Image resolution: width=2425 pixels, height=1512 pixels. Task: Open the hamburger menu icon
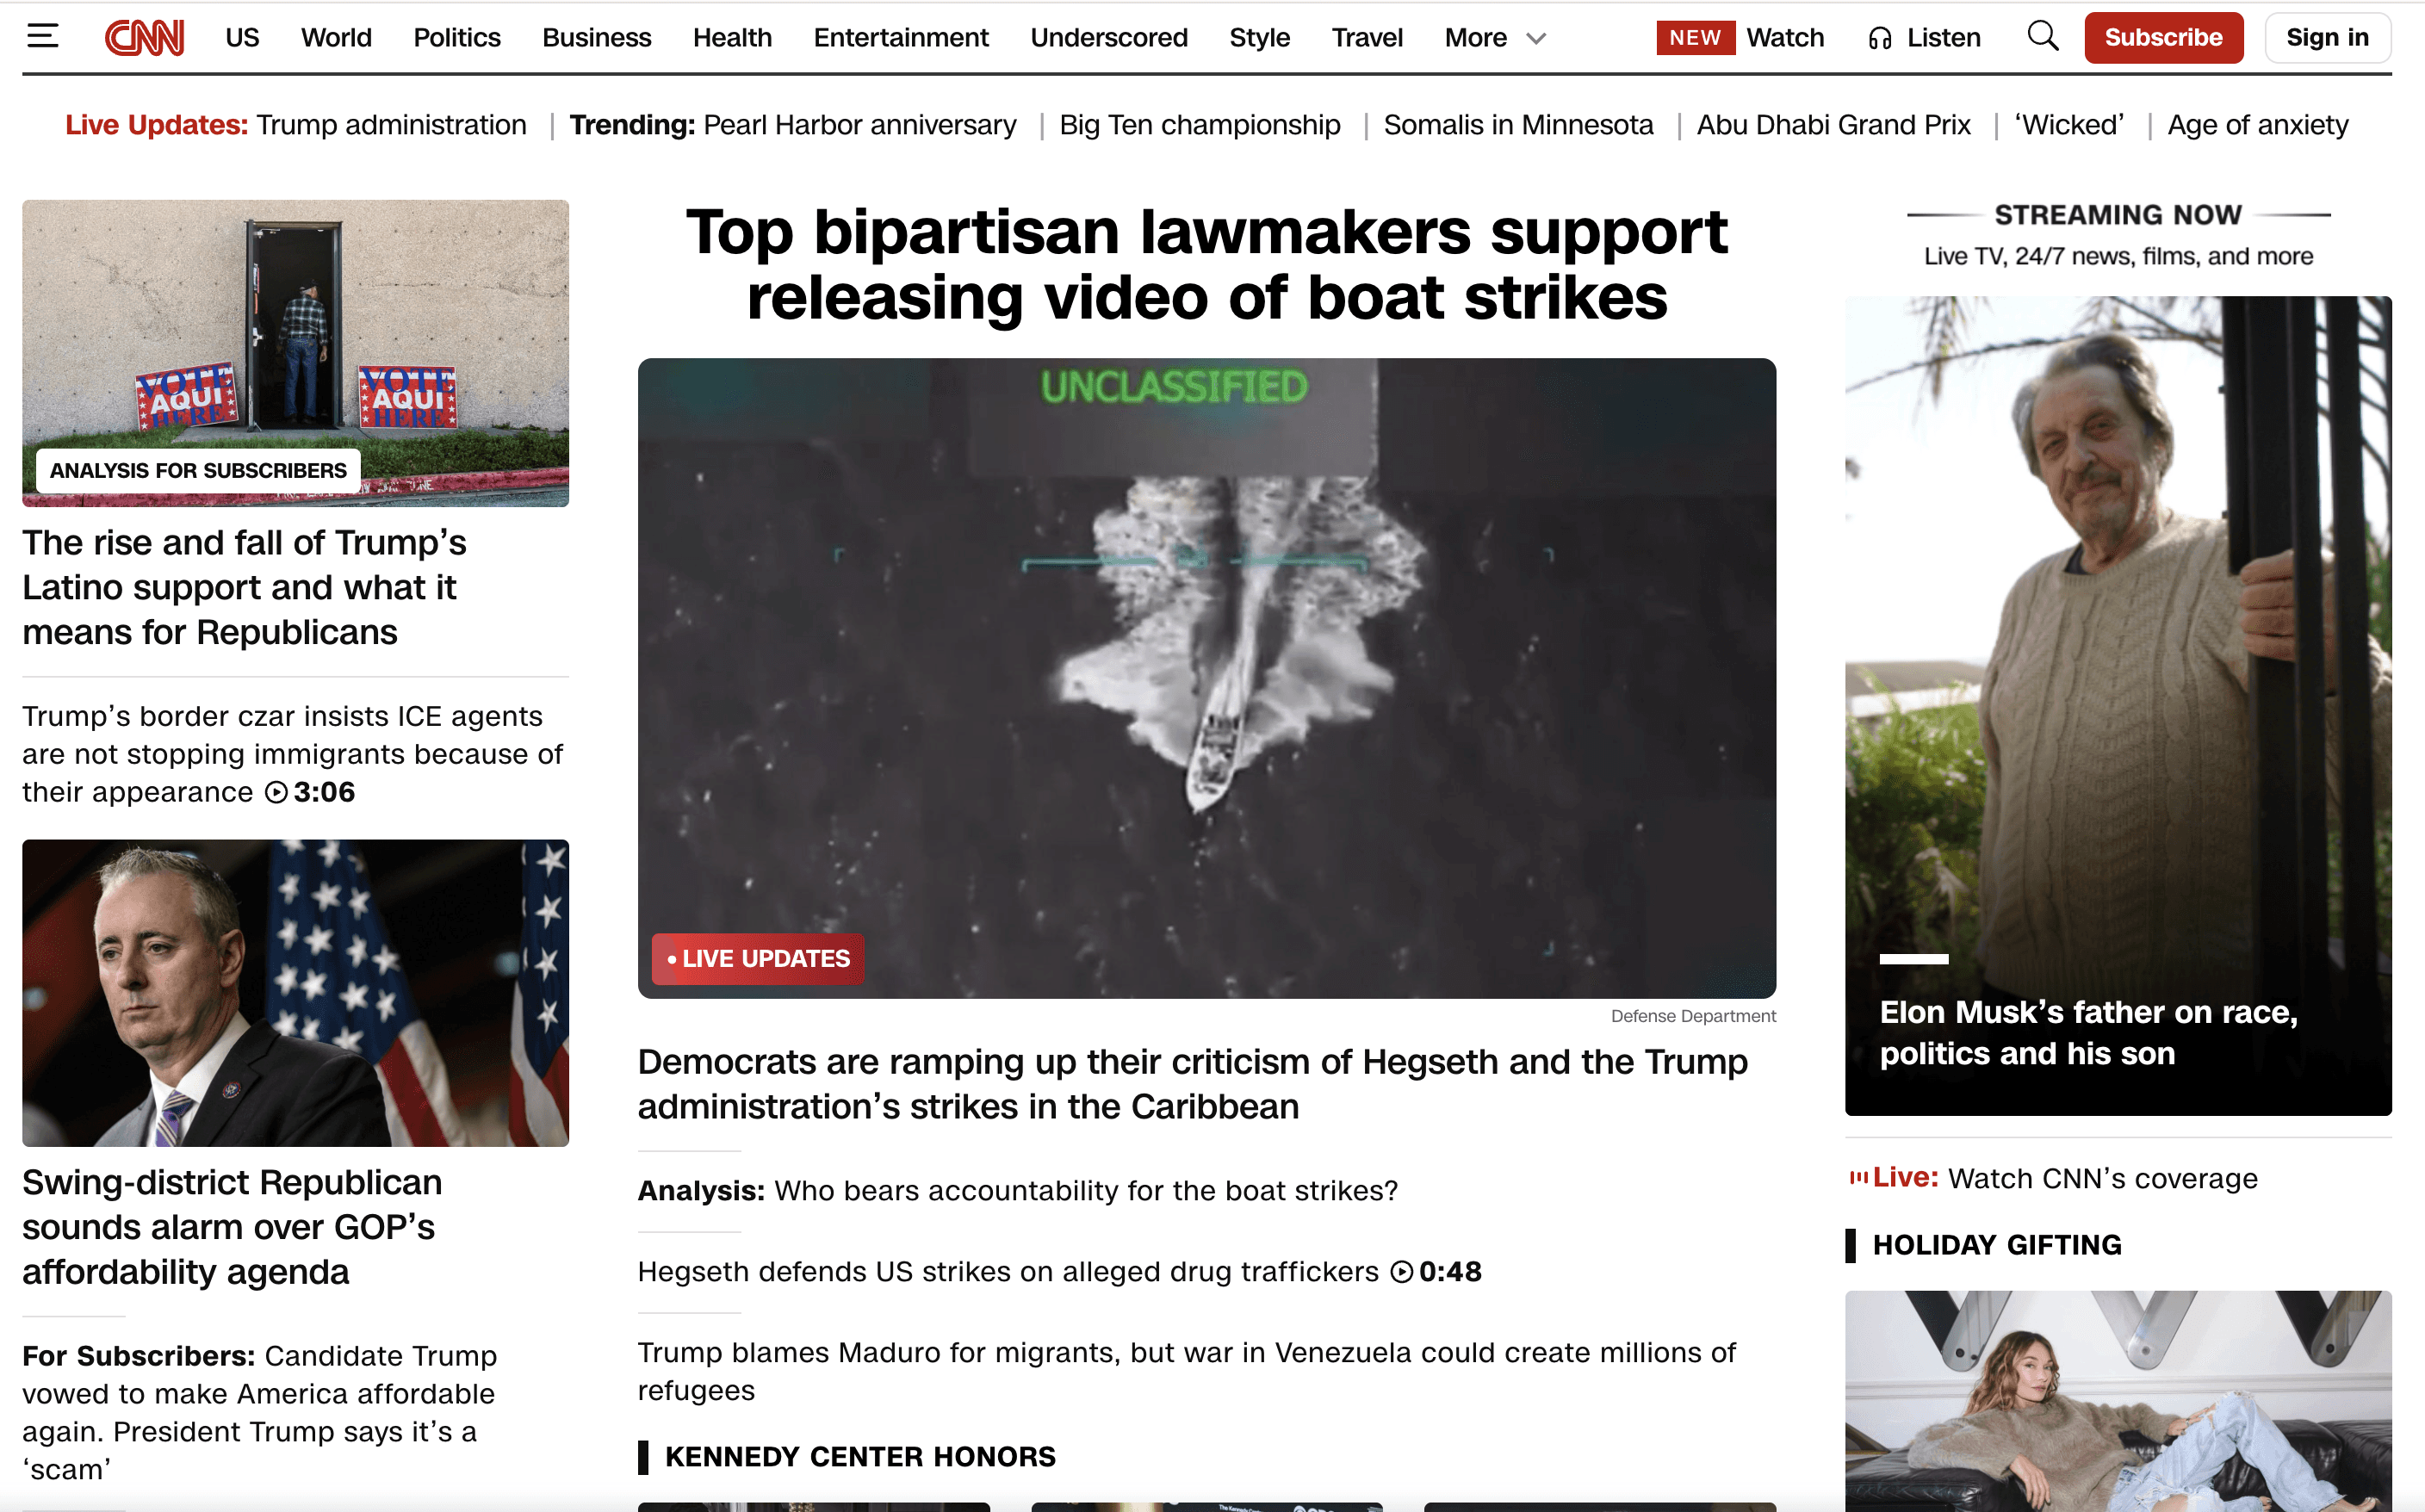coord(42,37)
